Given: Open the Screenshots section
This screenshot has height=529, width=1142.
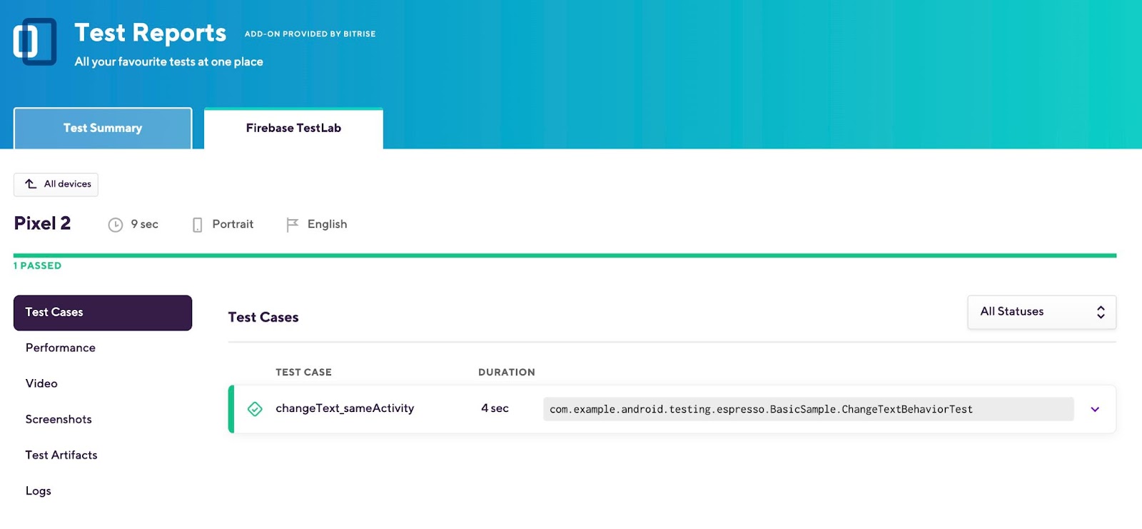Looking at the screenshot, I should (59, 419).
